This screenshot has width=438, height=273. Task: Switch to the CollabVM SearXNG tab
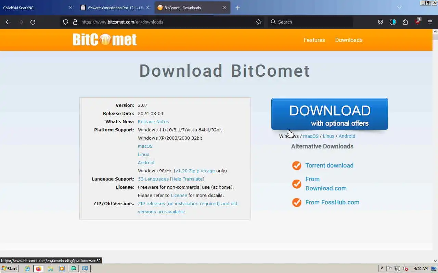[38, 8]
